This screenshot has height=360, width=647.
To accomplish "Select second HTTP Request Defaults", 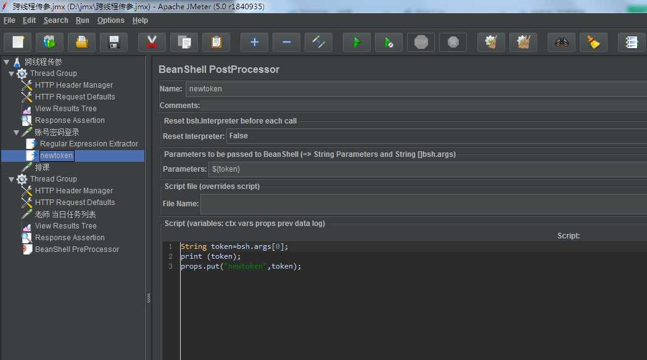I will pos(75,203).
